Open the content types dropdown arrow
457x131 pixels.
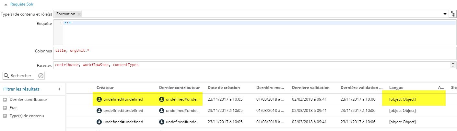[445, 14]
